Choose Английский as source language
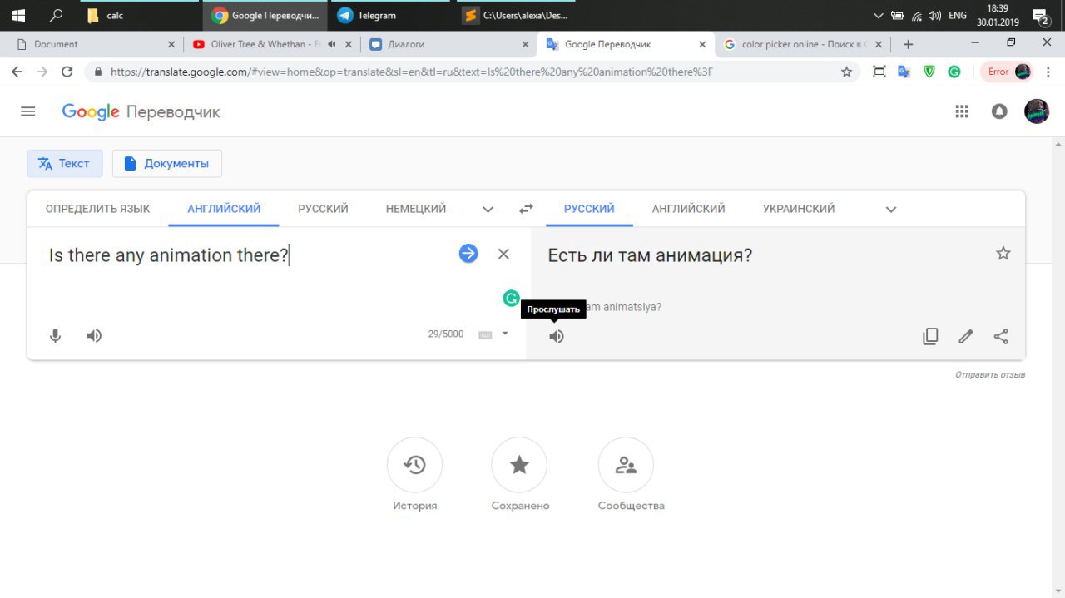This screenshot has width=1065, height=598. click(x=224, y=209)
